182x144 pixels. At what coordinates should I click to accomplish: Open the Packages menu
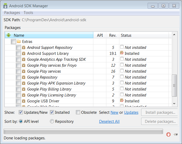coord(12,13)
